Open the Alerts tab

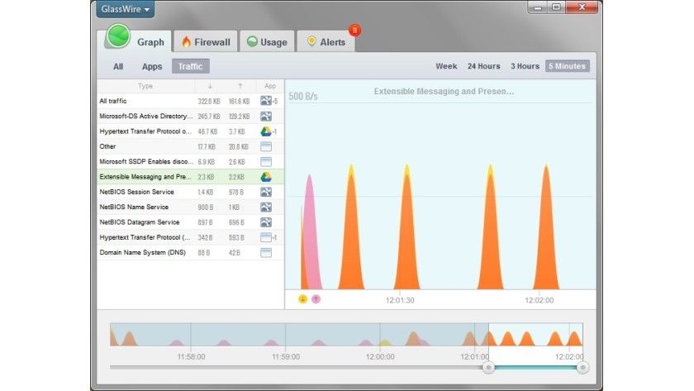point(326,42)
